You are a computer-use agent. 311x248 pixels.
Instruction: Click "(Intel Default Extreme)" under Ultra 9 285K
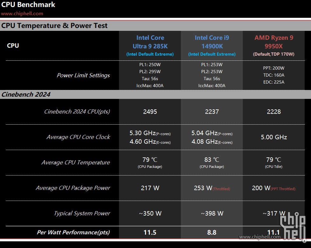click(x=150, y=54)
